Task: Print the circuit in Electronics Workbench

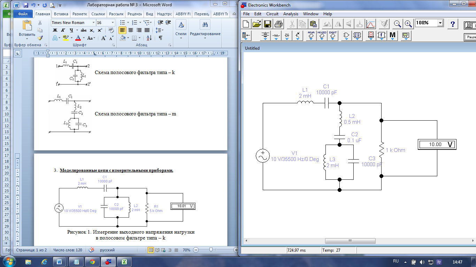Action: pyautogui.click(x=278, y=24)
